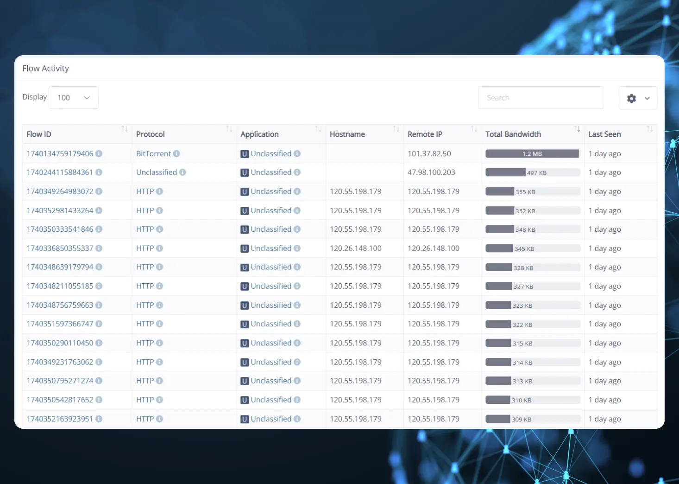Click the Remote IP column header
The width and height of the screenshot is (679, 484).
tap(425, 134)
